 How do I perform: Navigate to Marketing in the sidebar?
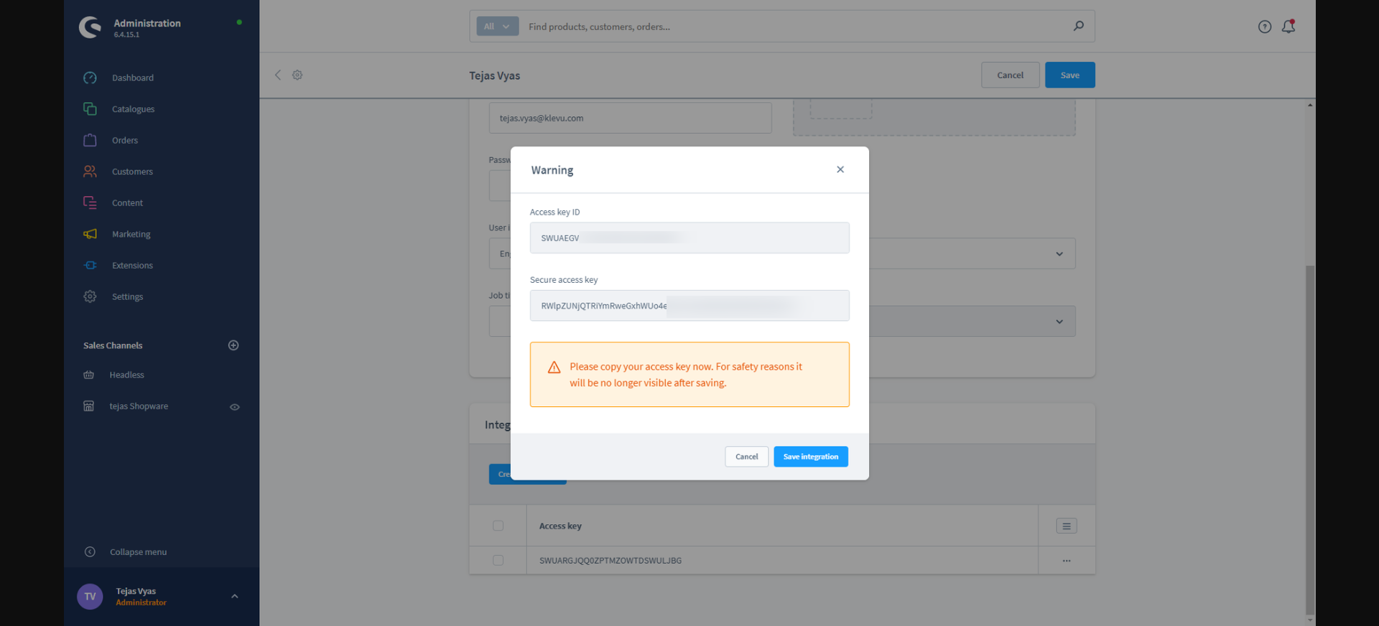tap(131, 234)
